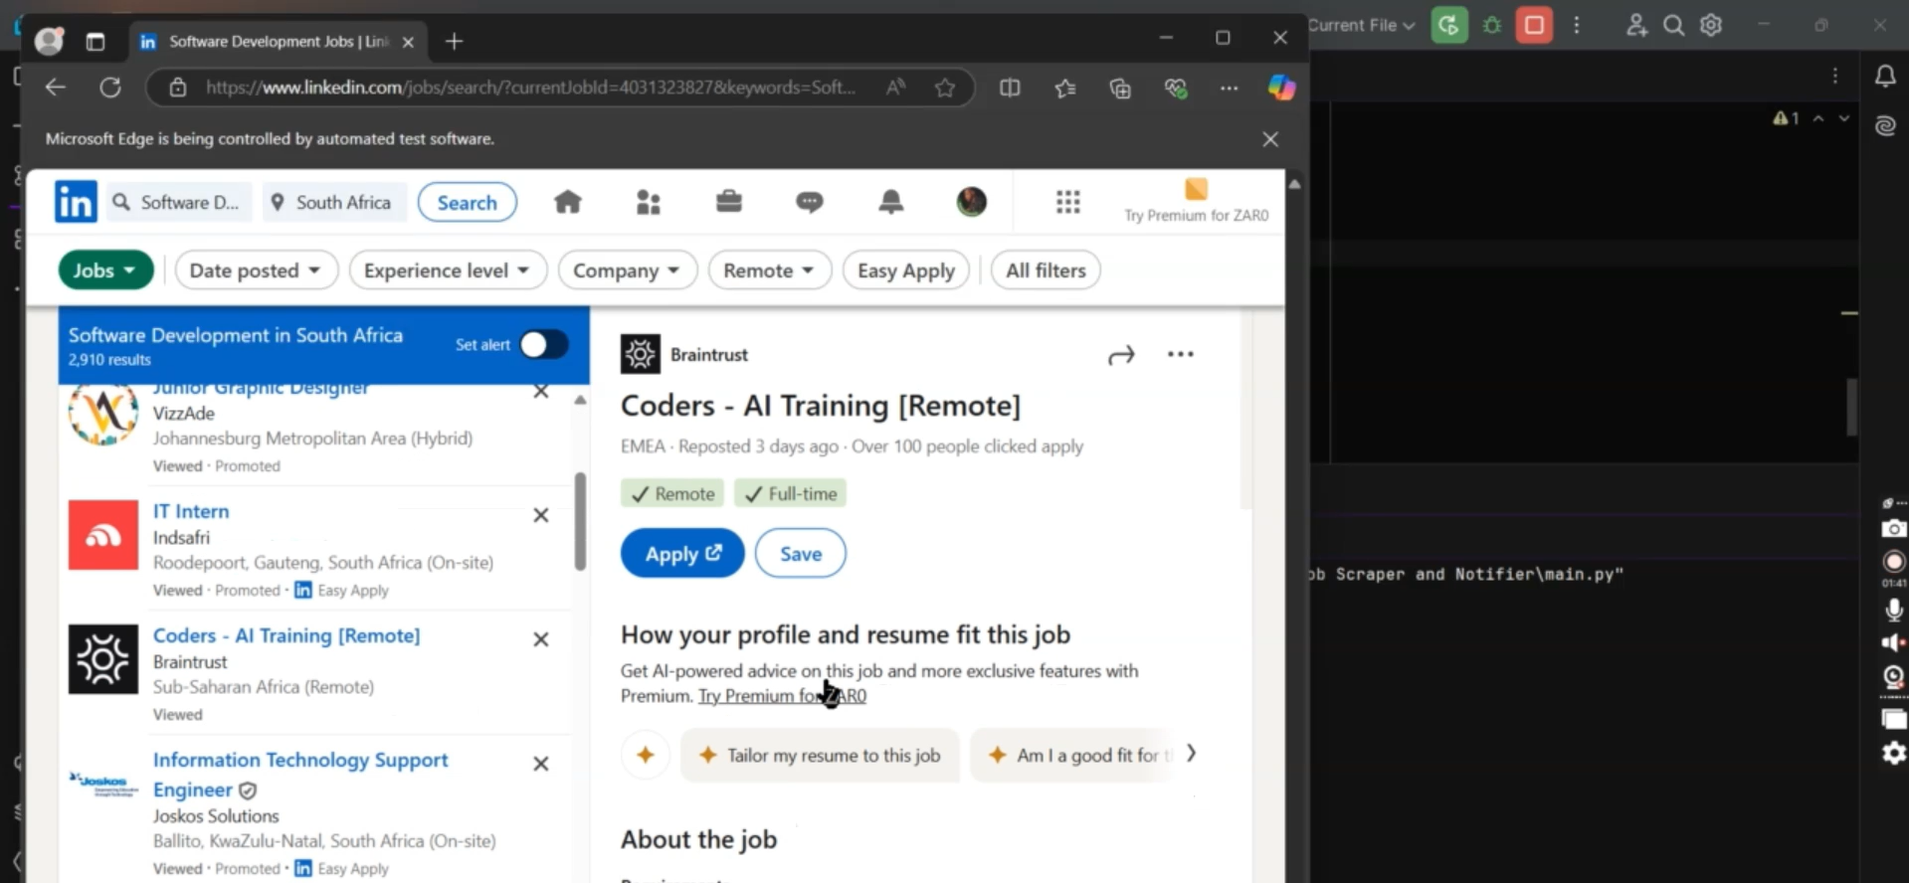
Task: Click the LinkedIn logo
Action: coord(76,202)
